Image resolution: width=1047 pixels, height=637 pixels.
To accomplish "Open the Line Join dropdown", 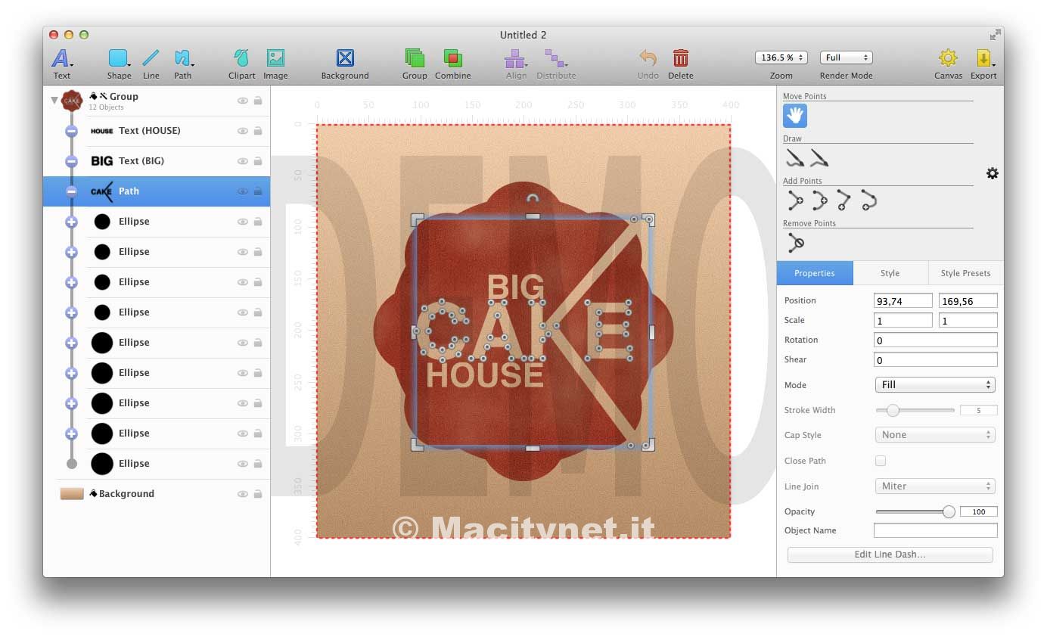I will [x=935, y=486].
